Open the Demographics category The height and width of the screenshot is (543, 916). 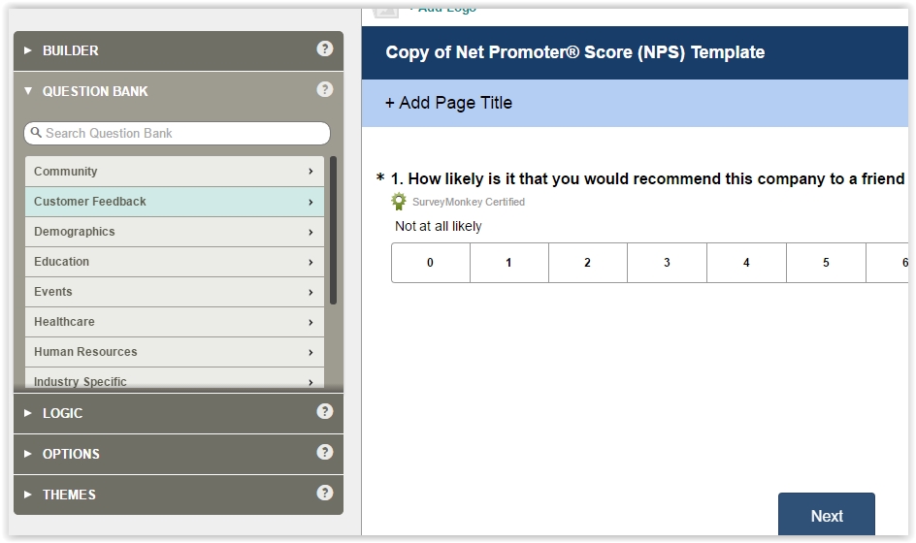click(x=175, y=232)
